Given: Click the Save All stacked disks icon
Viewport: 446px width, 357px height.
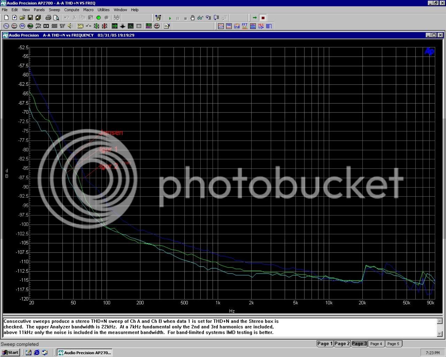Looking at the screenshot, I should coord(38,17).
